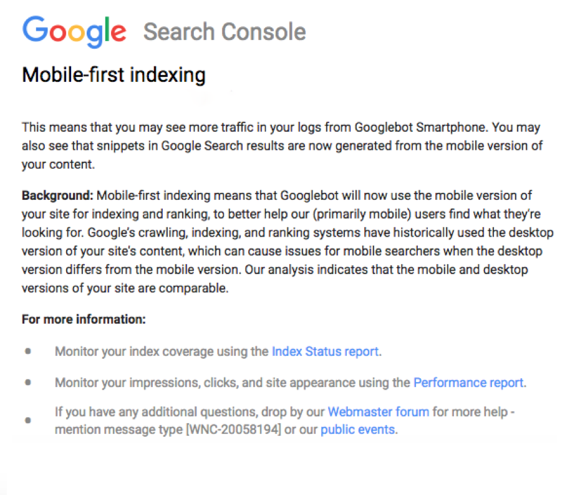Open the Index Status report link
This screenshot has height=495, width=575.
[325, 351]
